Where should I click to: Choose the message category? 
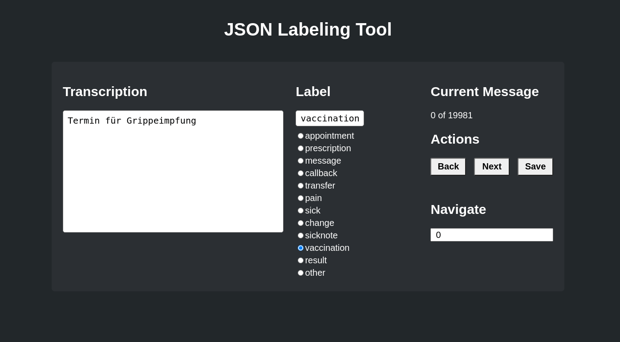300,161
